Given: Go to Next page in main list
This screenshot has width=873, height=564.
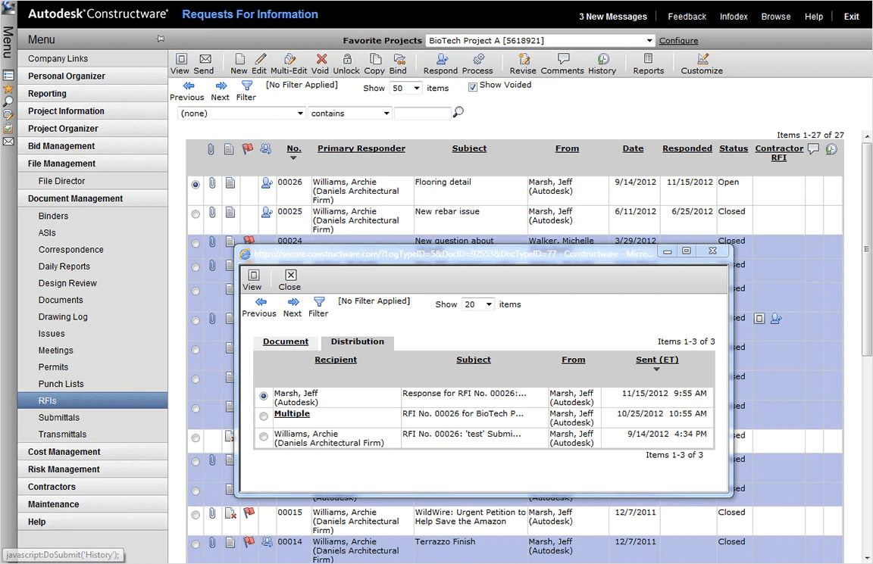Looking at the screenshot, I should pos(221,86).
